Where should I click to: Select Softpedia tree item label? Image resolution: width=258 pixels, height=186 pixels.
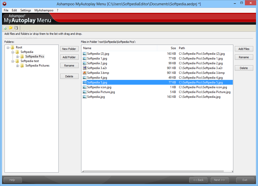tap(27, 52)
